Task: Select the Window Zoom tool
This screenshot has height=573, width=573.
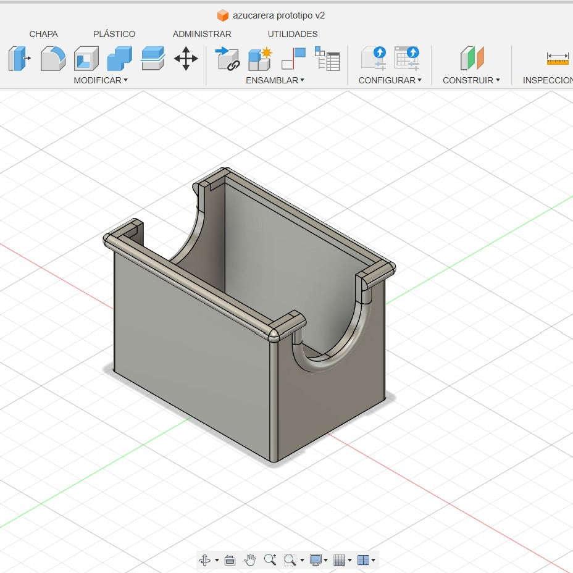Action: pyautogui.click(x=289, y=560)
